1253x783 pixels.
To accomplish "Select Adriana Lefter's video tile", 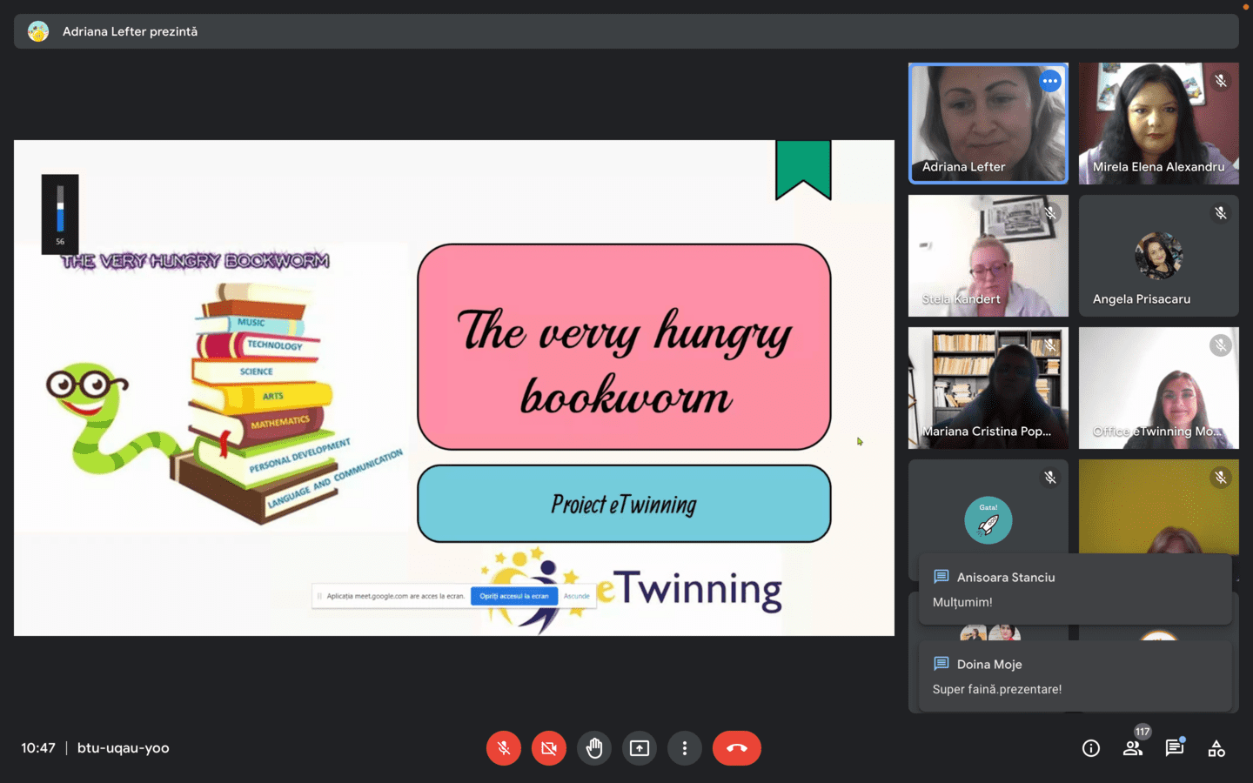I will (988, 124).
